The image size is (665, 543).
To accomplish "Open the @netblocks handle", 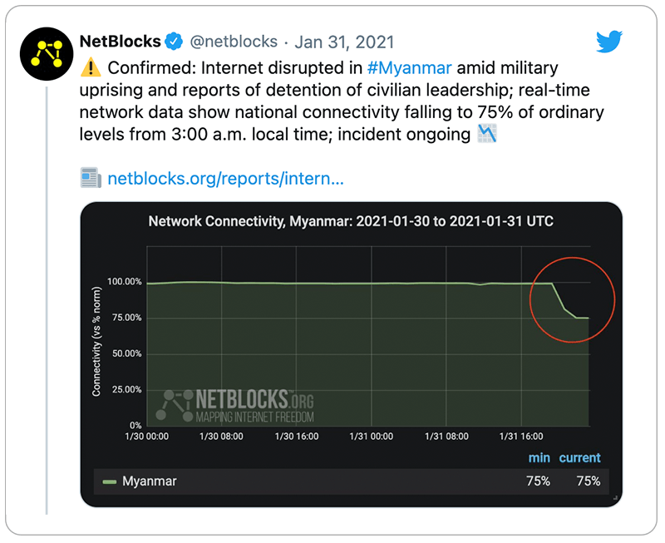I will click(x=234, y=42).
